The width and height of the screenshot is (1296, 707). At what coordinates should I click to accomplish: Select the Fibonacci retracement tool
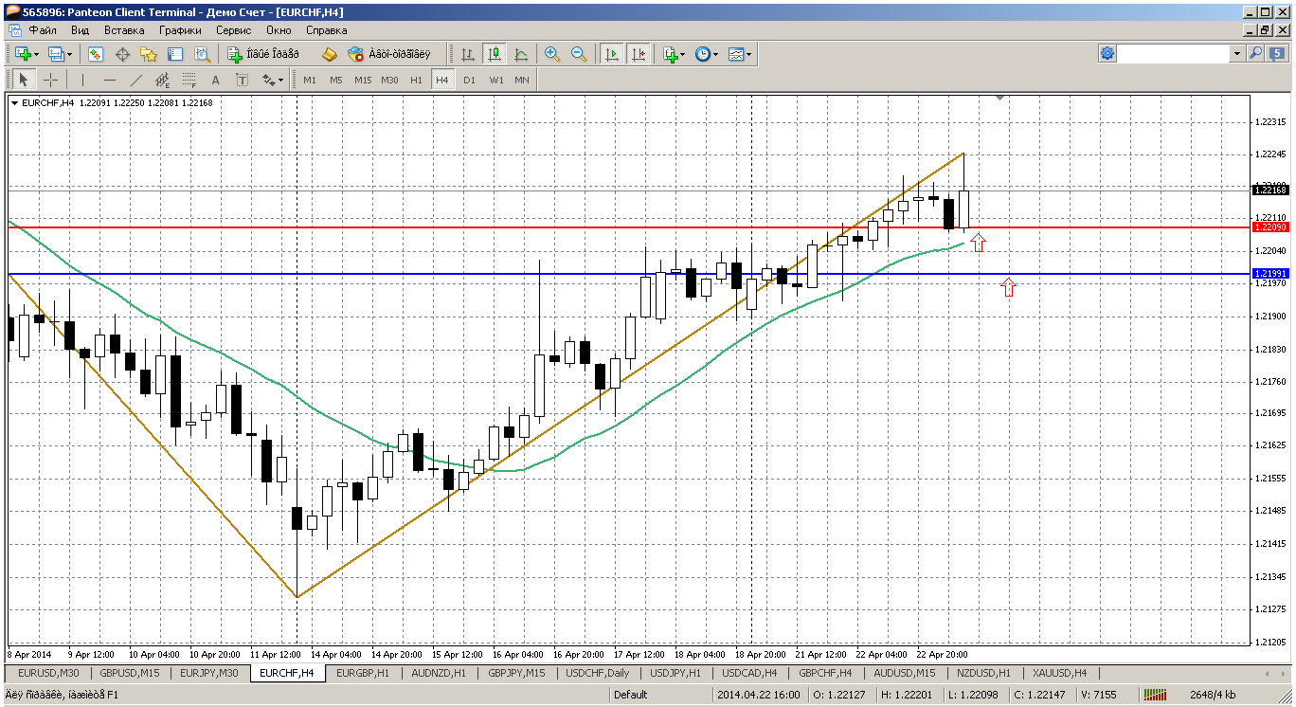coord(189,80)
